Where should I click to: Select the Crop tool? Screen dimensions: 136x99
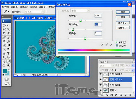pyautogui.click(x=4, y=33)
